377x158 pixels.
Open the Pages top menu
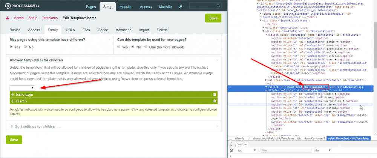coord(90,7)
